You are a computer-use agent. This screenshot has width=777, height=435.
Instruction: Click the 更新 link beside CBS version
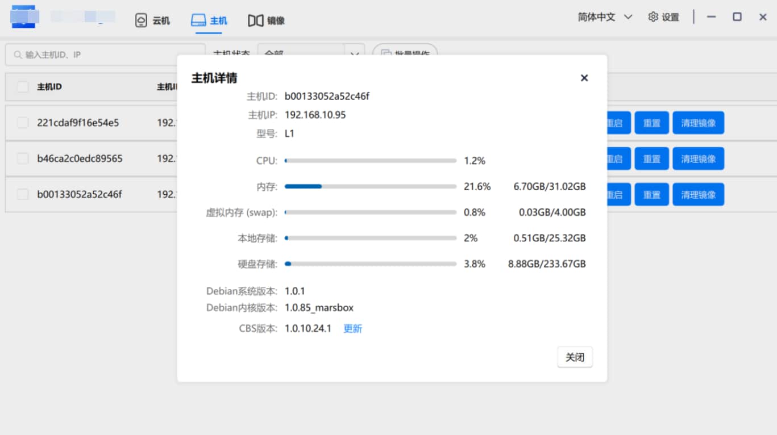pos(352,328)
